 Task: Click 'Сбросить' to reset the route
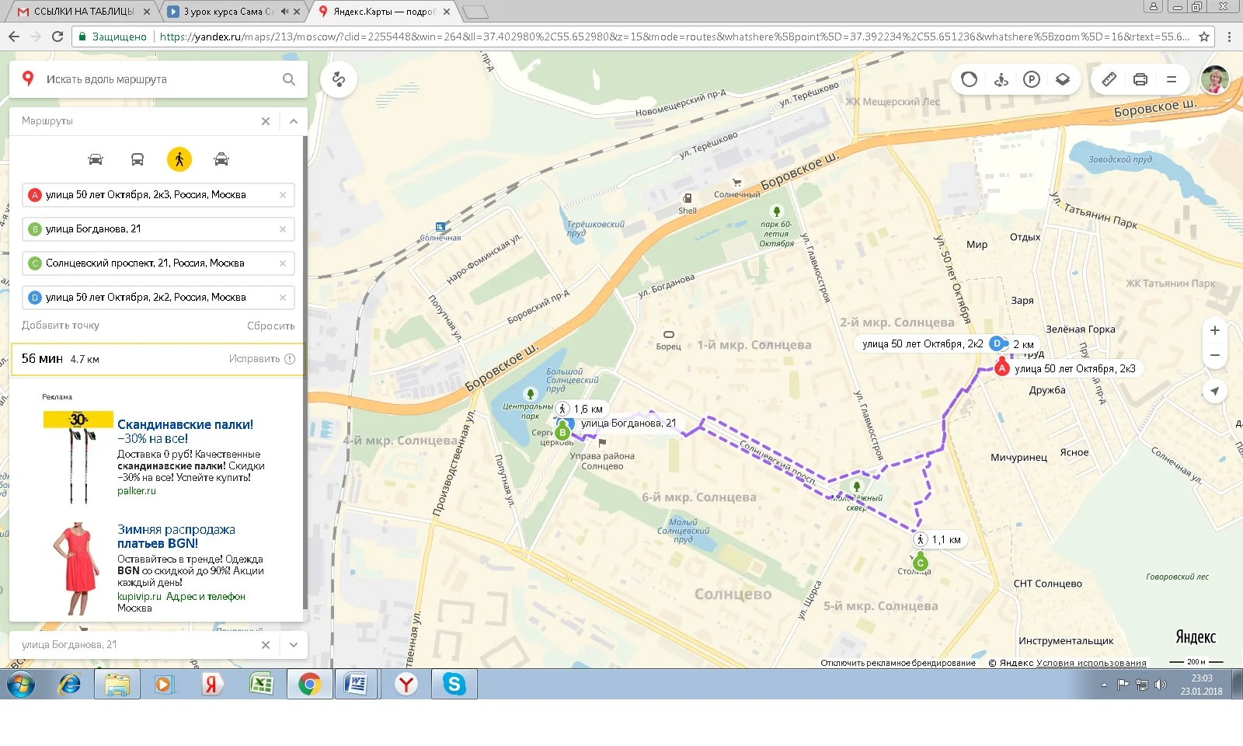(271, 326)
